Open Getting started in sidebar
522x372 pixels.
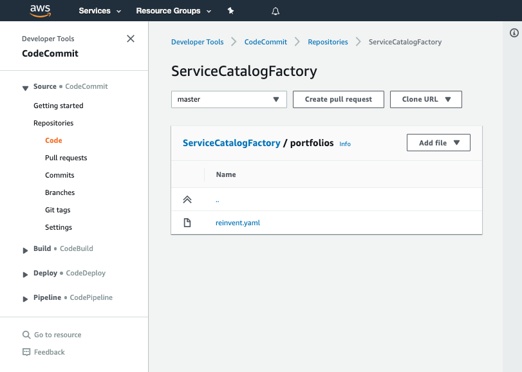[x=59, y=106]
